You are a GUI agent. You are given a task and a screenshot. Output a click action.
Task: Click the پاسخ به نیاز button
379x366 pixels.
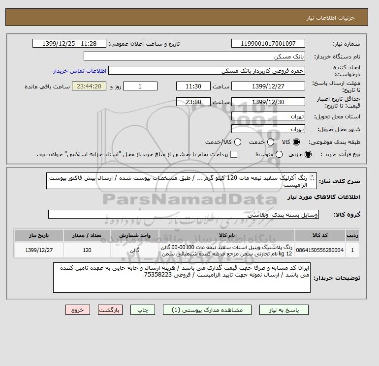284,310
